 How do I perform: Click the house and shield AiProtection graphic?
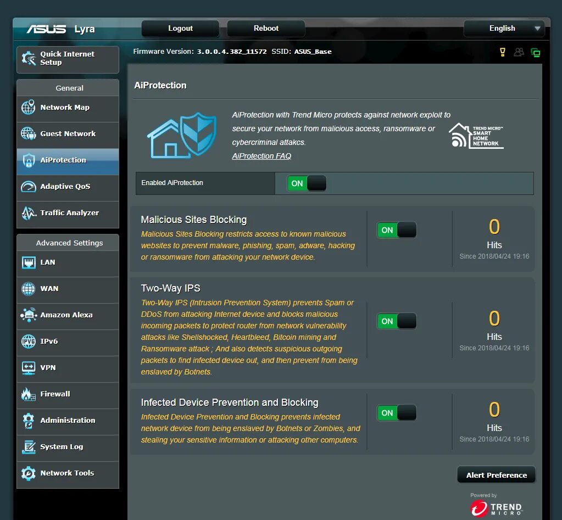(182, 135)
